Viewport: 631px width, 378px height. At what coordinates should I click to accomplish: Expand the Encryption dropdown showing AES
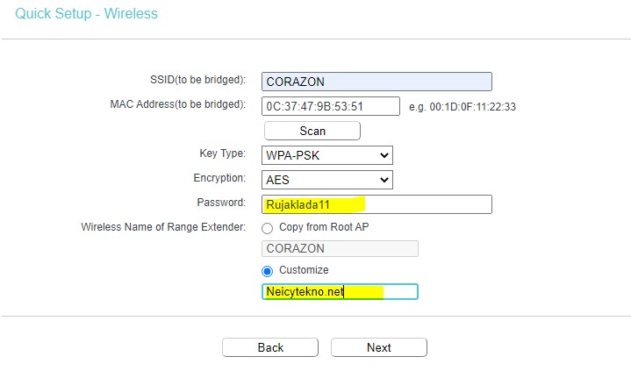[327, 180]
